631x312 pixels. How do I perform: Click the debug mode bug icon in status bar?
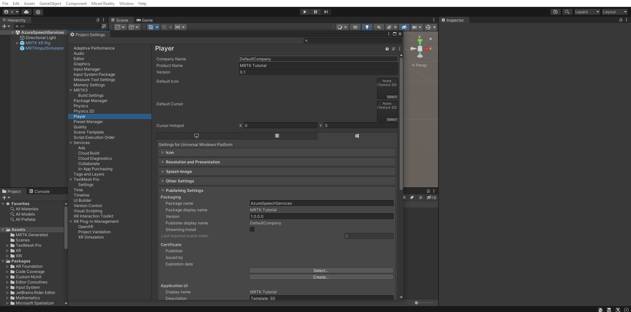(600, 309)
